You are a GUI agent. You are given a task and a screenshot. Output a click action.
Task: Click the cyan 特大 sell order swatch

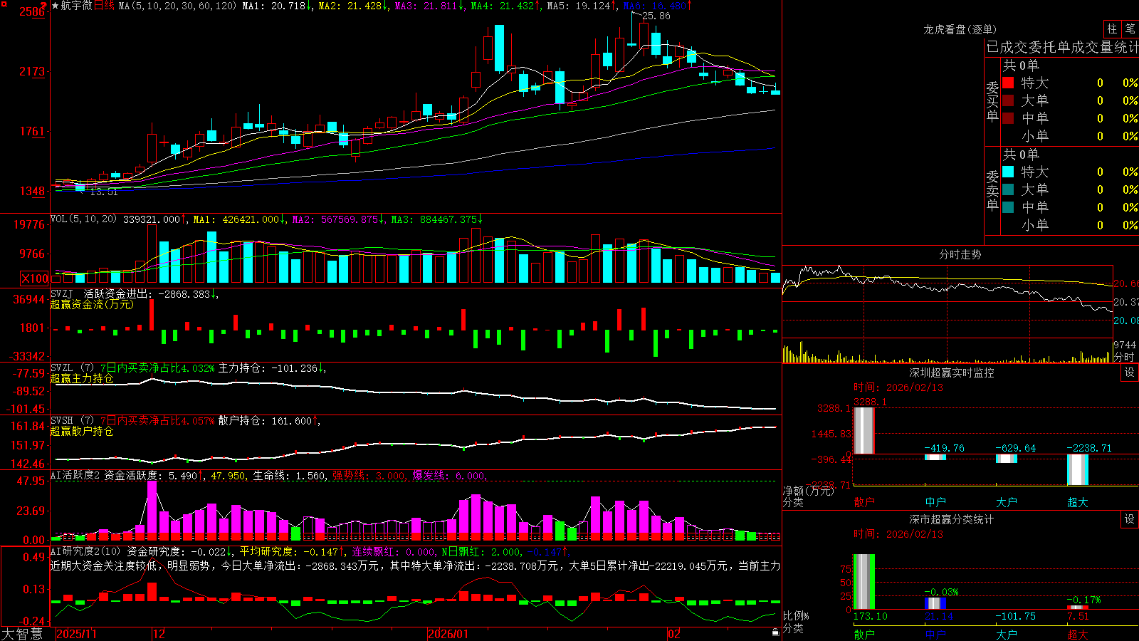point(1008,172)
